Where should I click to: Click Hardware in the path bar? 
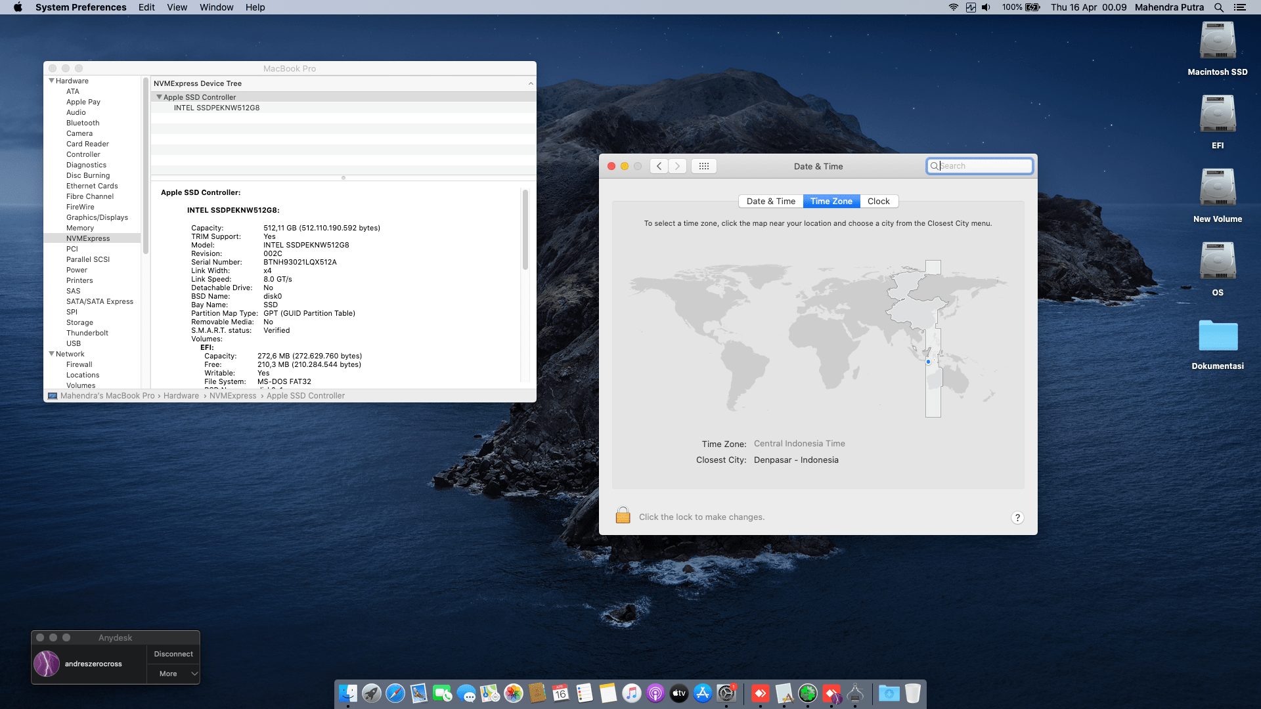point(181,396)
